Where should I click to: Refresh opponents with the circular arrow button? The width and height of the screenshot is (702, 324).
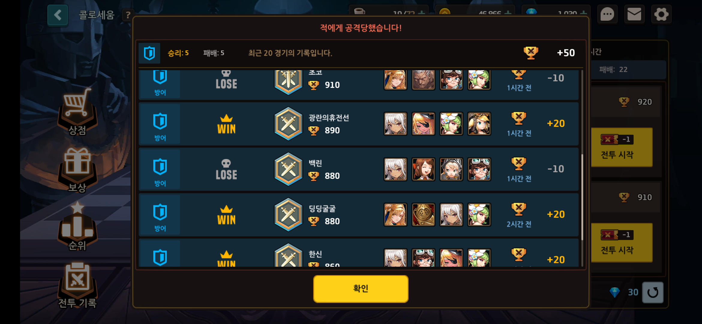[652, 292]
